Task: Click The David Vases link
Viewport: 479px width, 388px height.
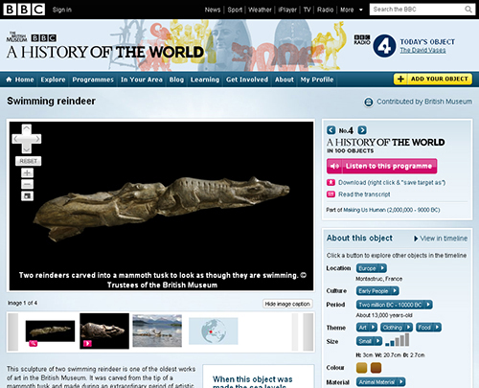Action: [422, 50]
